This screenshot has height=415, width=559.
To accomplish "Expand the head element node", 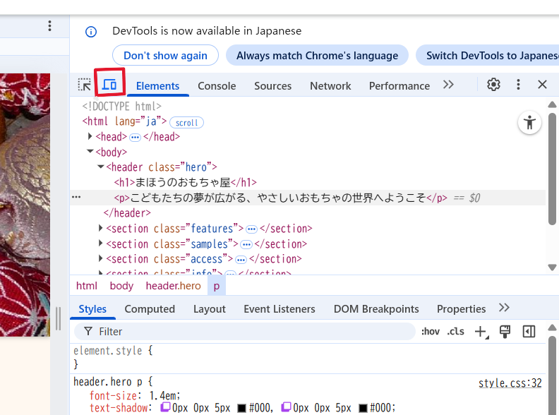I will 90,137.
